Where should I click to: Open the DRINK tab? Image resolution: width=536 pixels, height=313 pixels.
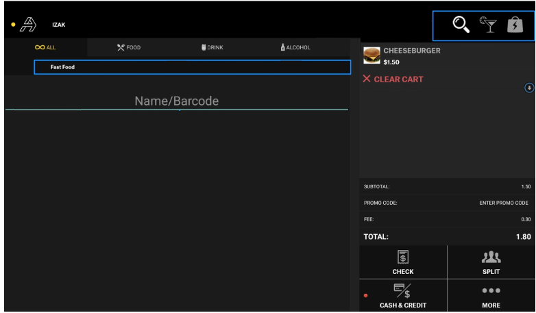[x=212, y=47]
